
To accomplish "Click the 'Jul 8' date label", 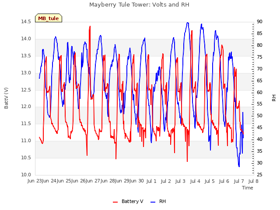I will [253, 181].
